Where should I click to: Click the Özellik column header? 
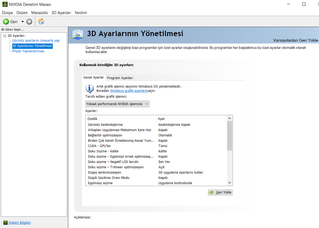pos(121,119)
